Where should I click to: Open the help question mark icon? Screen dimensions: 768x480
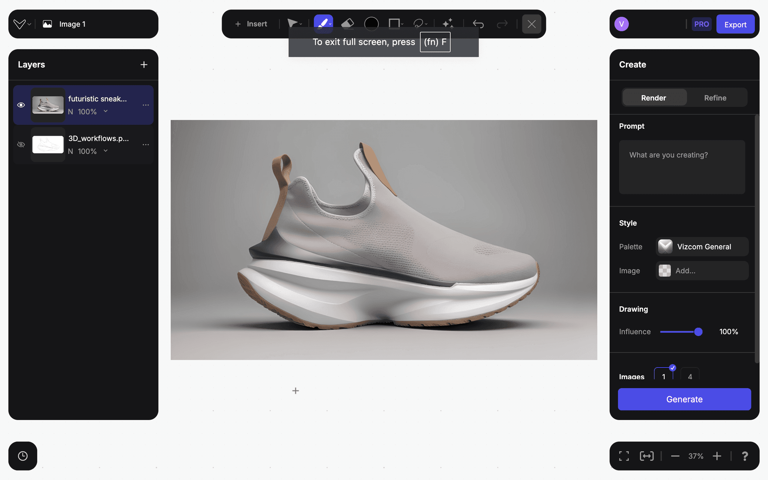coord(744,456)
